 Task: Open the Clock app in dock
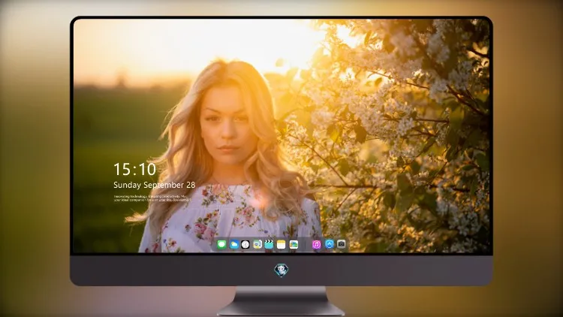pyautogui.click(x=245, y=244)
